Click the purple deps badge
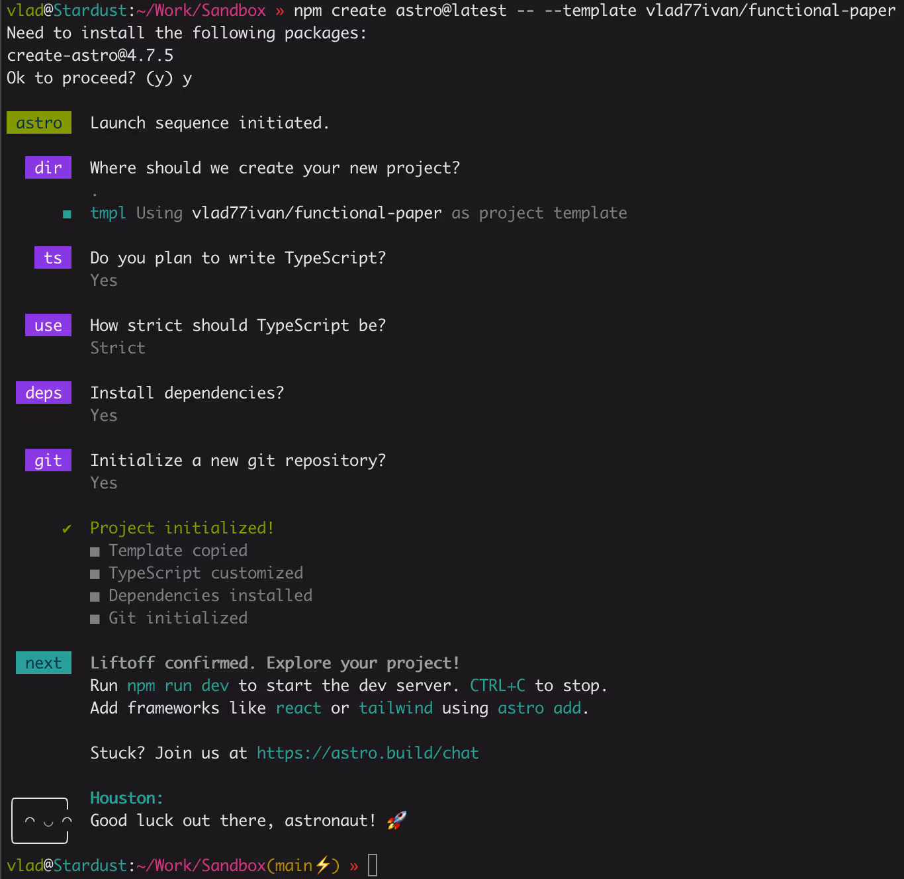Screen dimensions: 904x879 44,393
